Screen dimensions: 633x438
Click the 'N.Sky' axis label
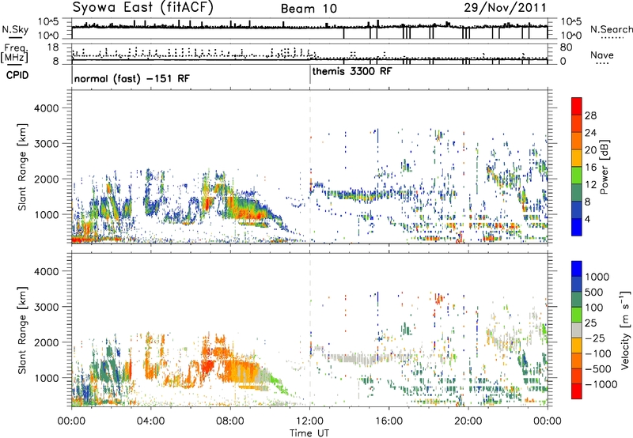[15, 29]
